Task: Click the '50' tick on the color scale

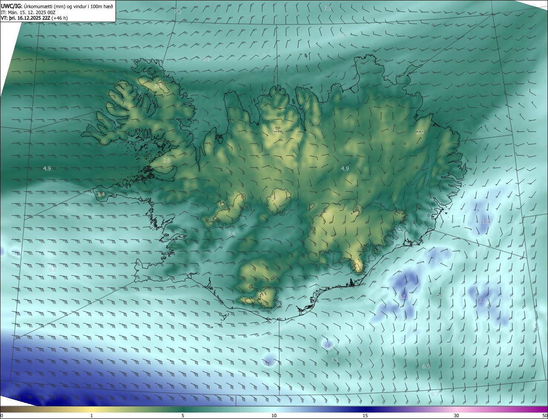Action: (545, 416)
